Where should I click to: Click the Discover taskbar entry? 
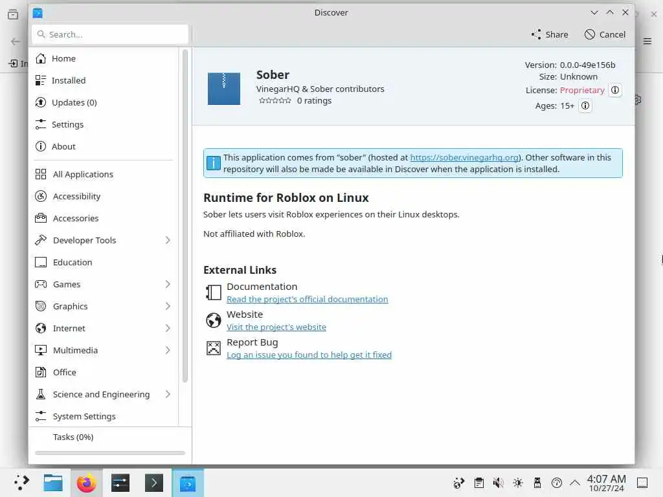point(188,483)
